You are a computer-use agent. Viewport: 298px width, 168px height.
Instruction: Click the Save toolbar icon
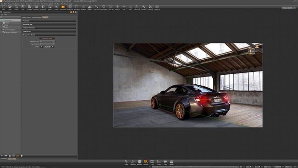click(x=23, y=7)
